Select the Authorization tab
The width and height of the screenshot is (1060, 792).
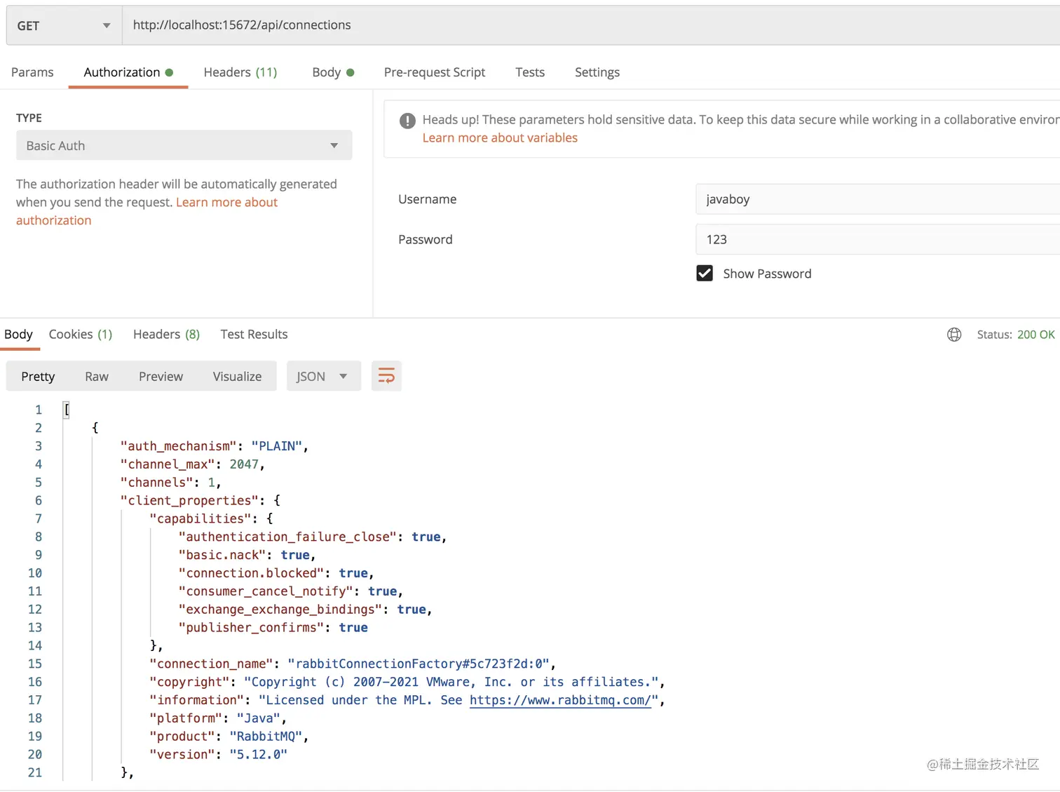coord(128,72)
